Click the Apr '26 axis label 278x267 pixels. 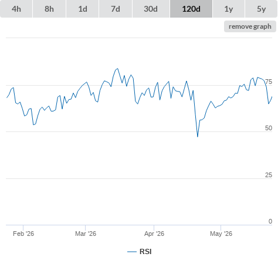coord(154,234)
